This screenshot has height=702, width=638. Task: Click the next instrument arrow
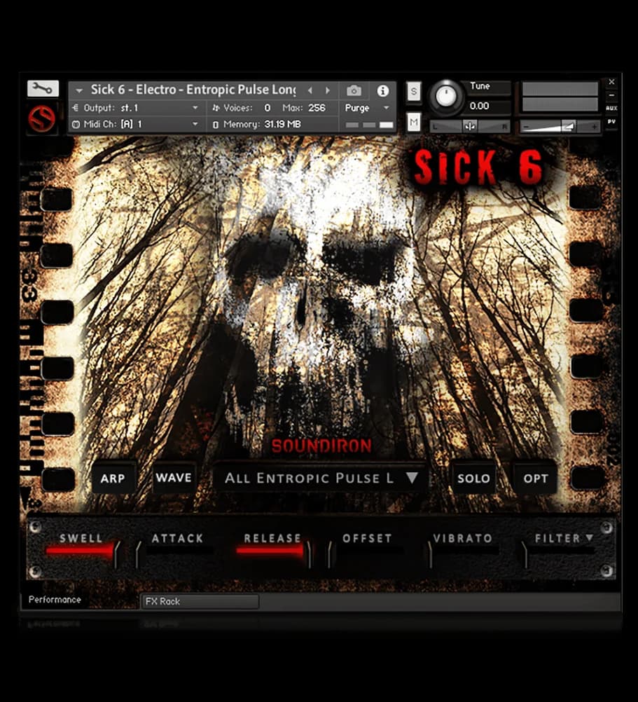pyautogui.click(x=326, y=90)
